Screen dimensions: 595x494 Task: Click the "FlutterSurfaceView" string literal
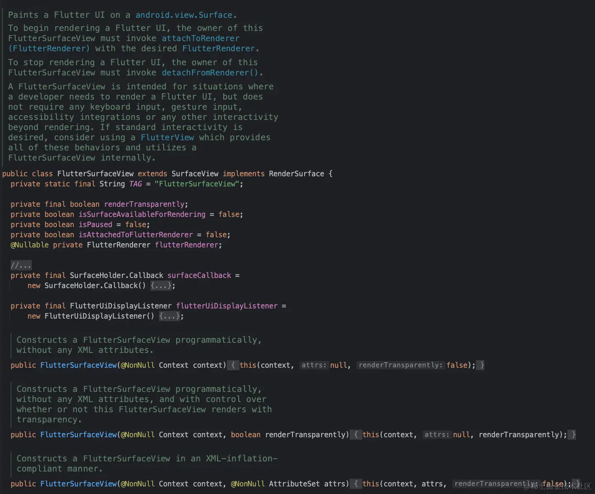click(197, 184)
